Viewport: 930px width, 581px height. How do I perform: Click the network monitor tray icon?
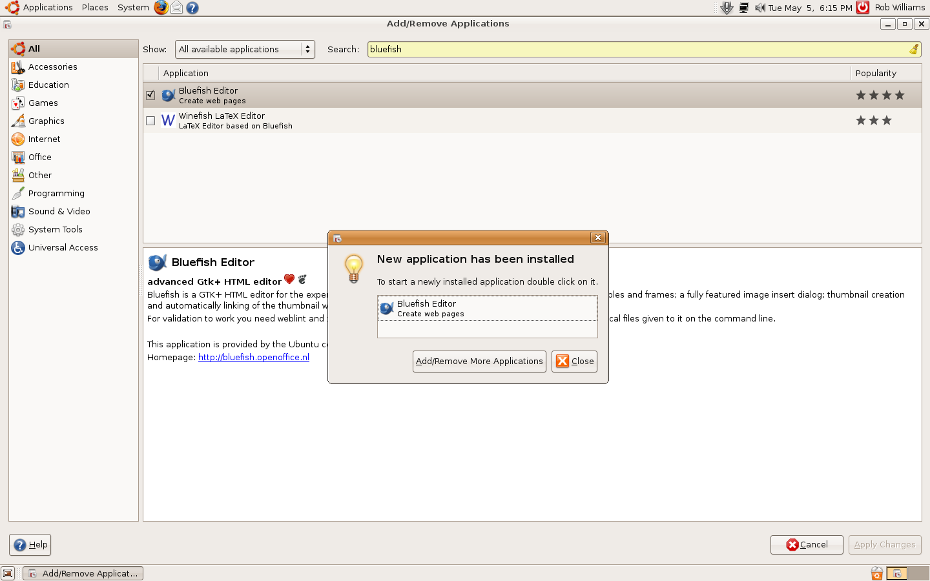744,8
